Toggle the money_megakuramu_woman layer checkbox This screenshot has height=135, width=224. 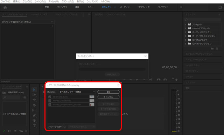coord(50,104)
